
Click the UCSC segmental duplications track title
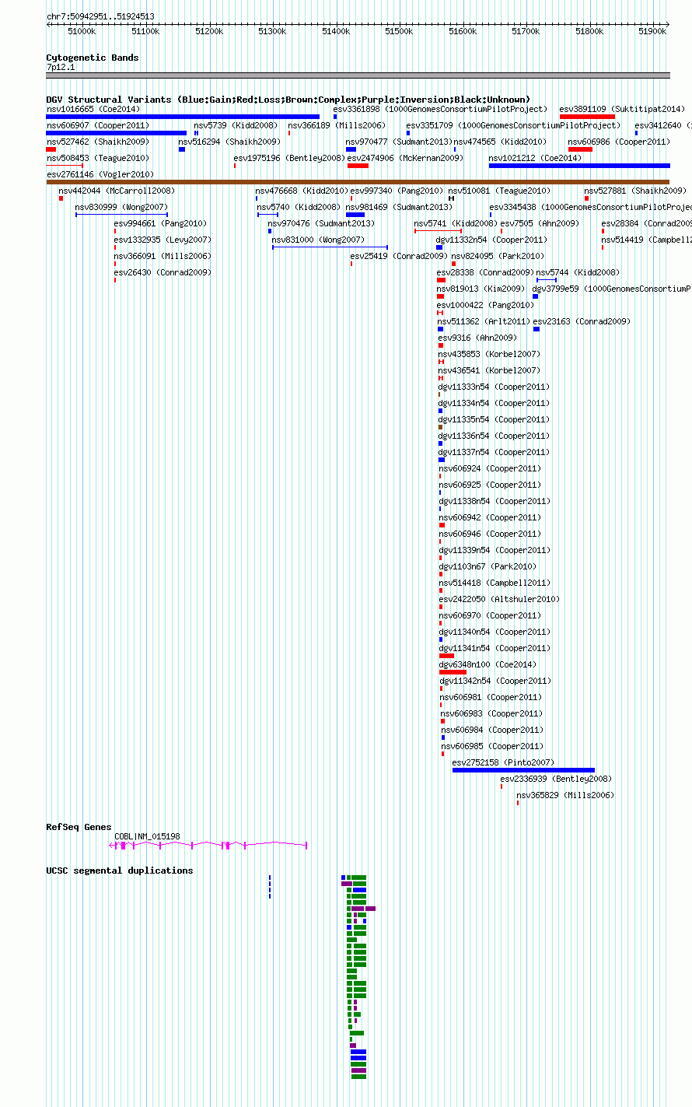120,871
